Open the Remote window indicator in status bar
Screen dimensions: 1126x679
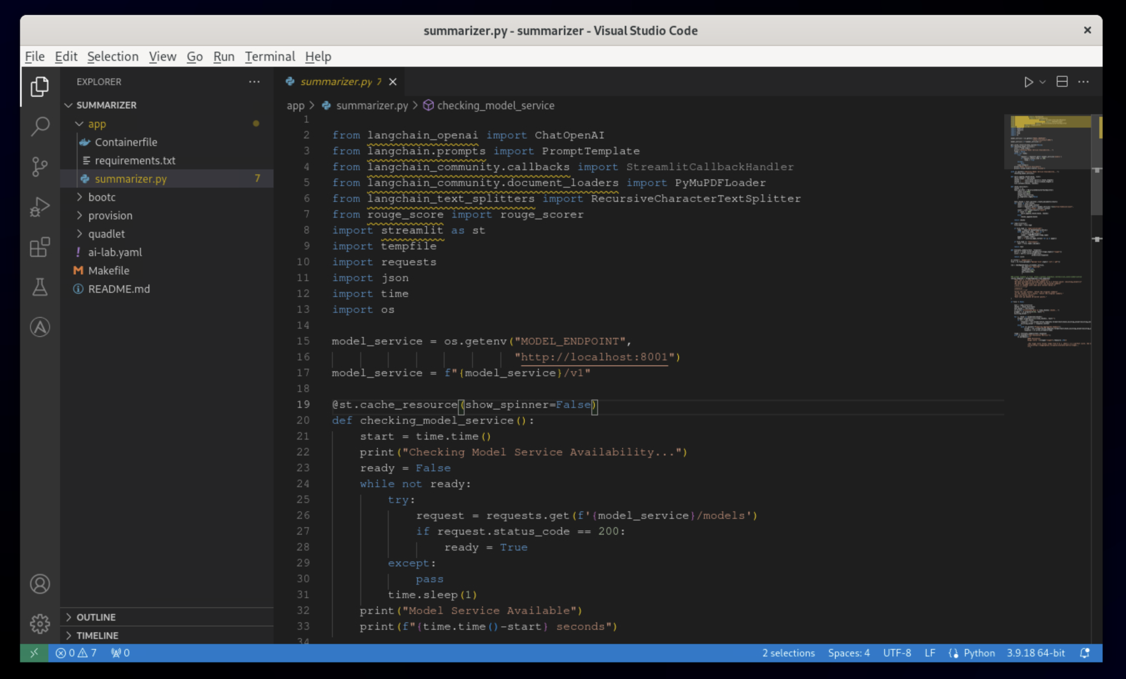click(34, 653)
